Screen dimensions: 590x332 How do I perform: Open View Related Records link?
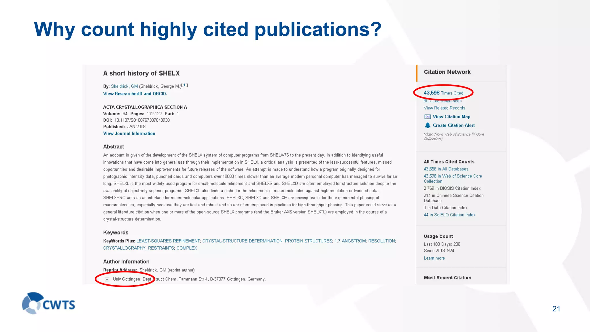click(444, 108)
